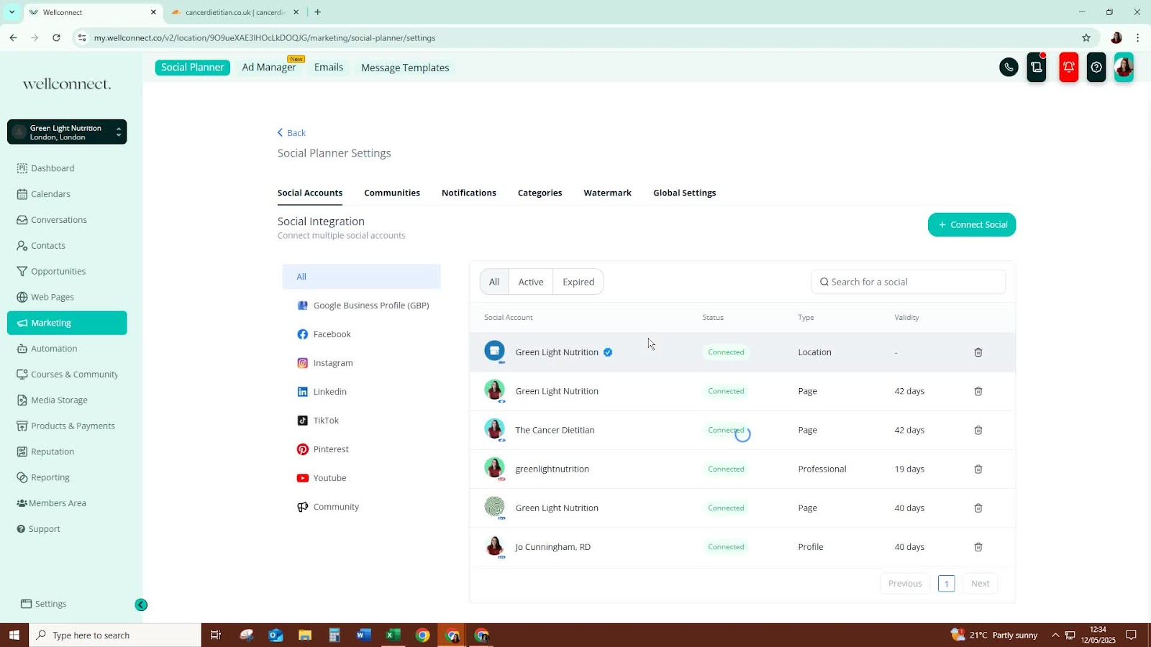Image resolution: width=1151 pixels, height=647 pixels.
Task: Click the phone dialer icon in header
Action: coord(1009,68)
